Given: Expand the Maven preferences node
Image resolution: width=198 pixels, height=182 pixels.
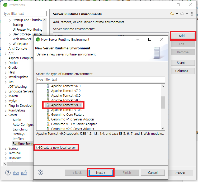Looking at the screenshot, I should tap(6, 96).
